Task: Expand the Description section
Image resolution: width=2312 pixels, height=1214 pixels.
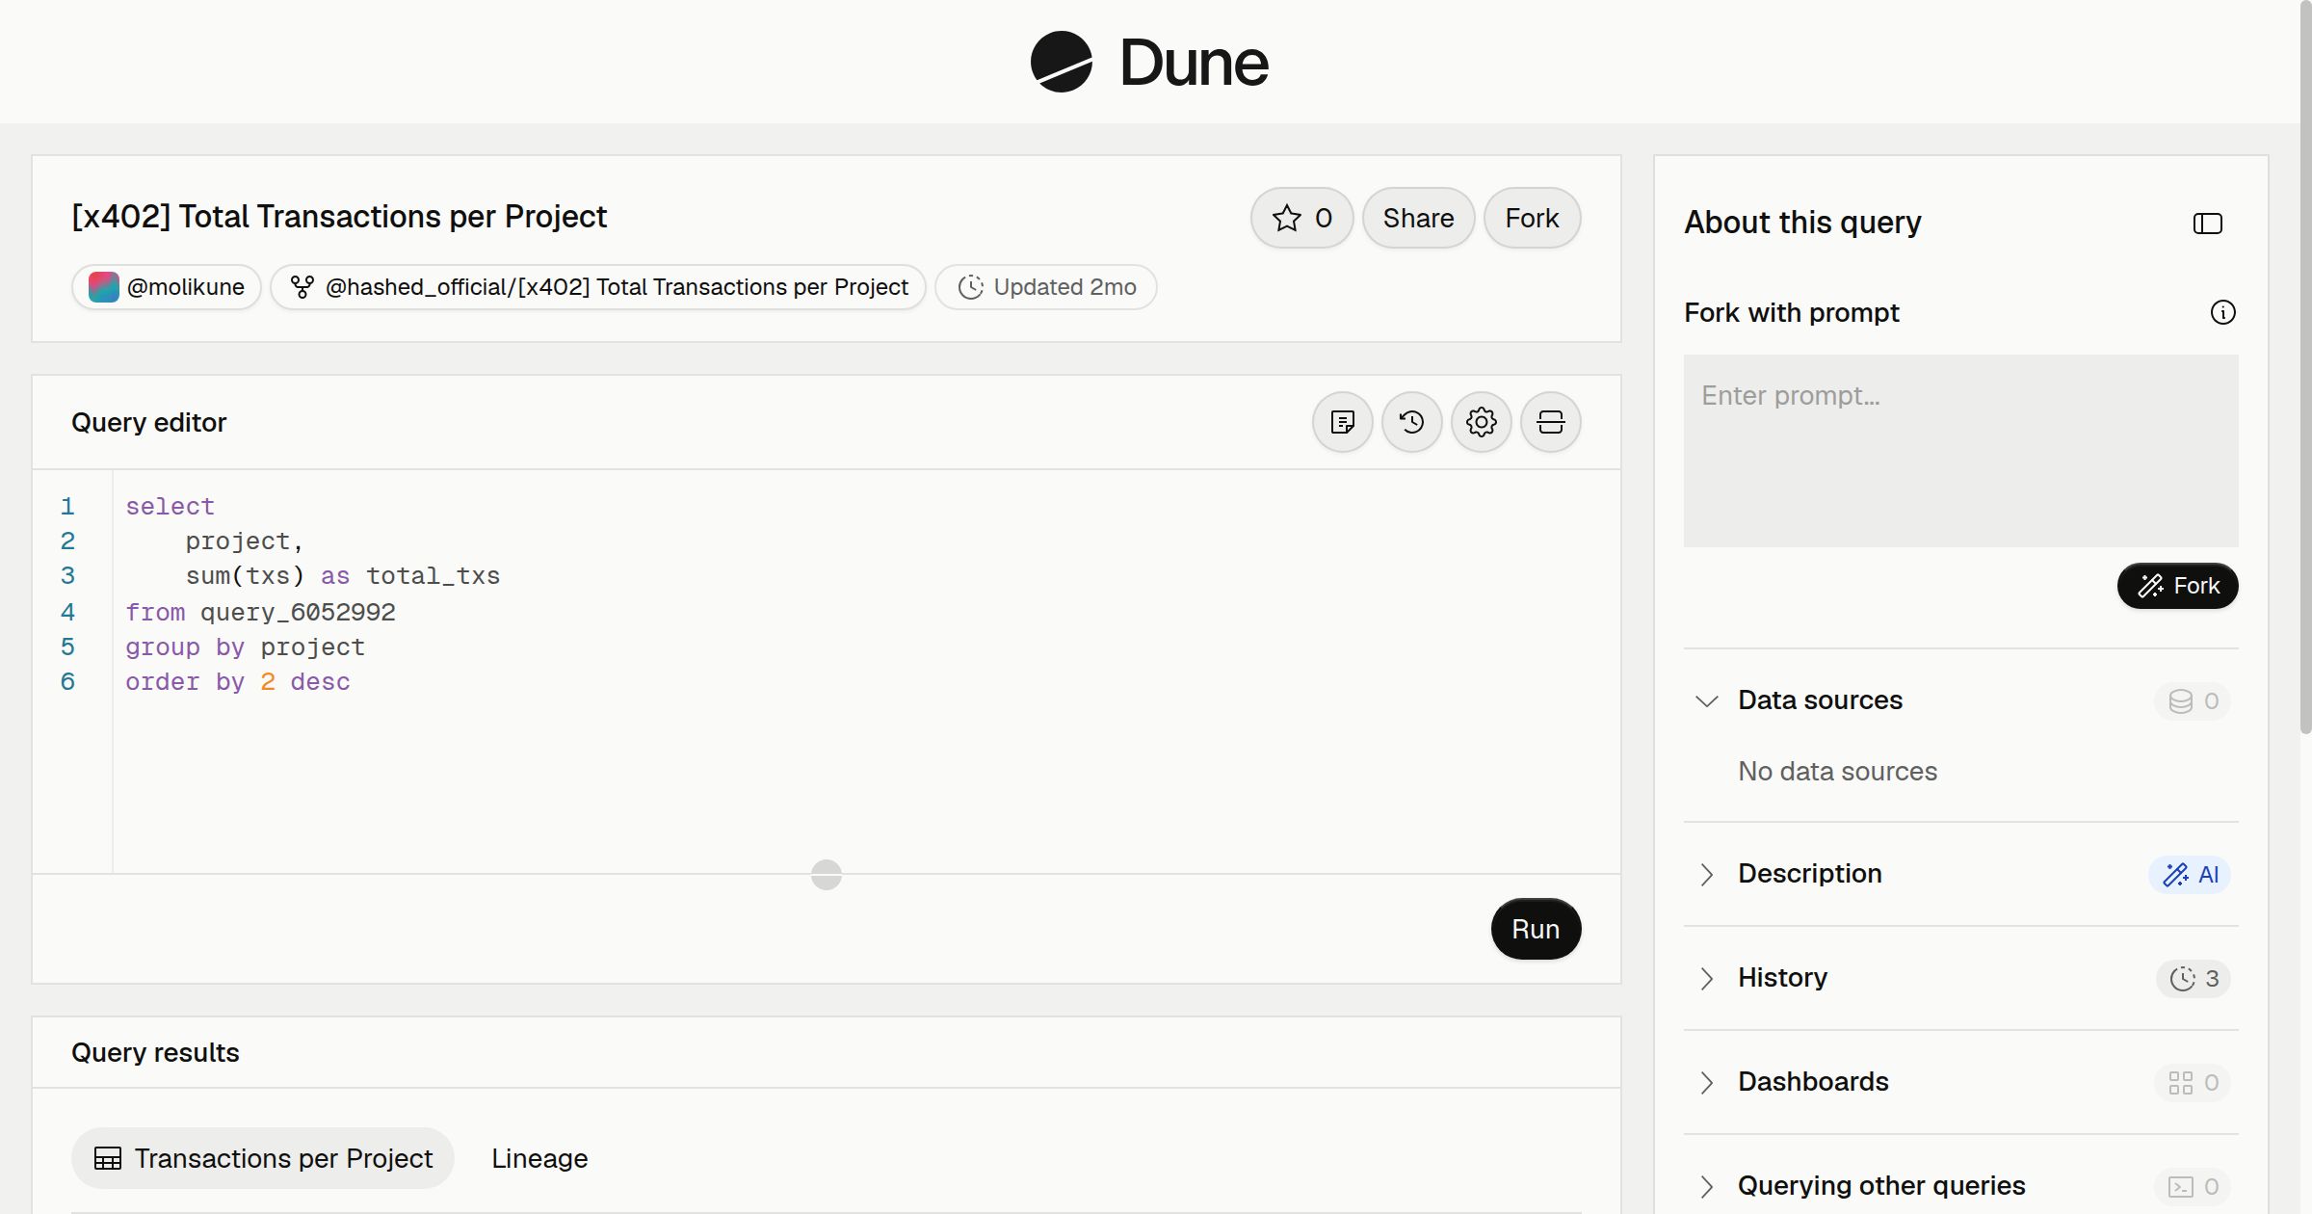Action: pyautogui.click(x=1706, y=874)
